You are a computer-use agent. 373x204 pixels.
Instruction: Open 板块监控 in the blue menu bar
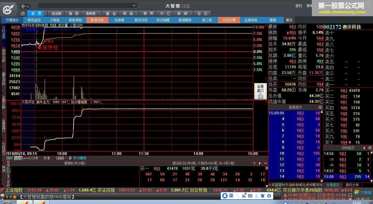pos(34,20)
